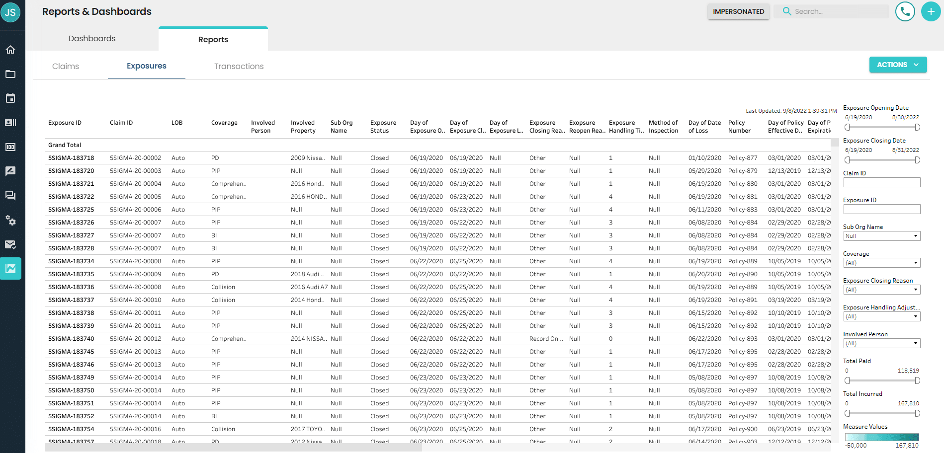Expand the Sub Org Name dropdown
This screenshot has height=453, width=944.
(881, 235)
